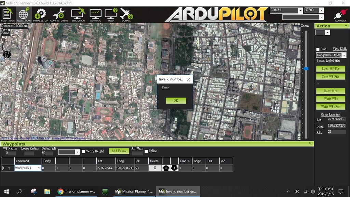Collapse the Waypoints panel chevron
The width and height of the screenshot is (350, 197).
pos(310,144)
